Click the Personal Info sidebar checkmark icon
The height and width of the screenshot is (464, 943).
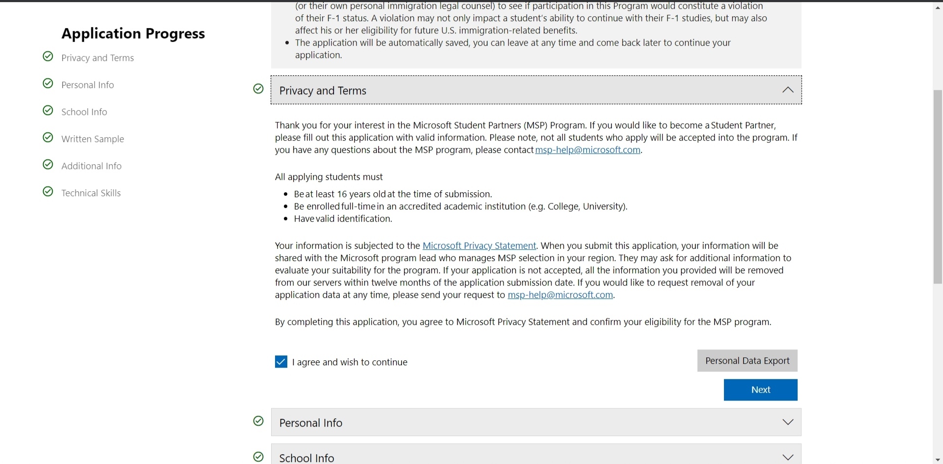click(x=48, y=84)
